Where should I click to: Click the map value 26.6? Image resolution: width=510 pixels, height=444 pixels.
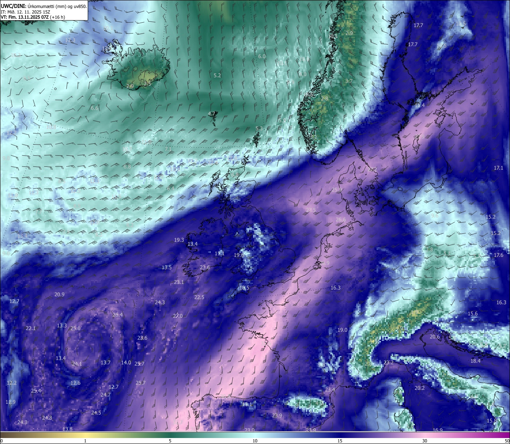click(341, 220)
